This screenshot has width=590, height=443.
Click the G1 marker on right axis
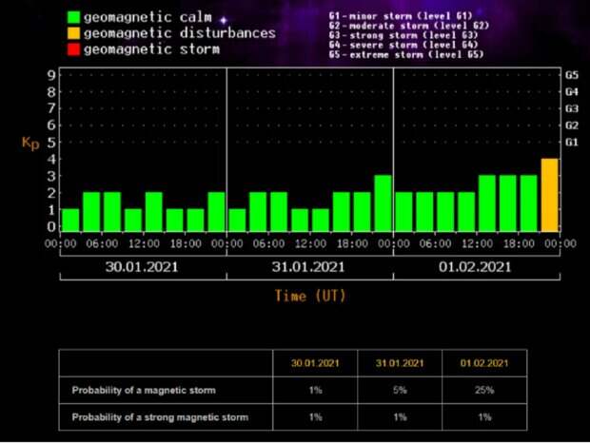571,143
